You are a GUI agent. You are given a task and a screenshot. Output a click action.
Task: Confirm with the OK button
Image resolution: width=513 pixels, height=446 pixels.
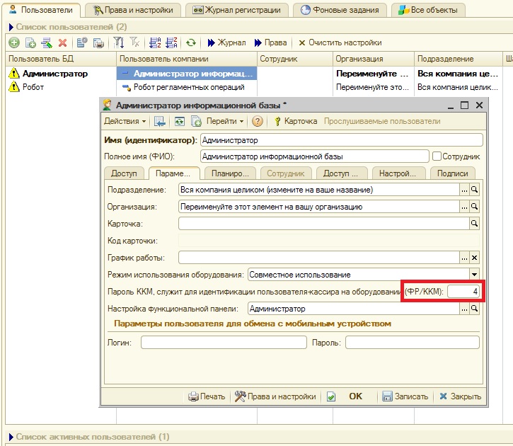click(355, 396)
